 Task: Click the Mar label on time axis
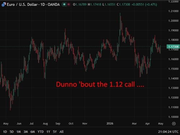134,123
